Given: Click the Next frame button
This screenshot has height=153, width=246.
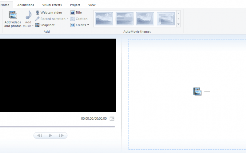Looking at the screenshot, I should pyautogui.click(x=61, y=135).
